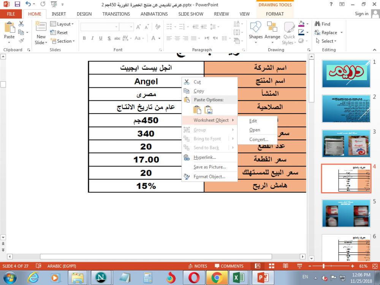
Task: Open the Paste dropdown arrow under Paste
Action: 9,43
